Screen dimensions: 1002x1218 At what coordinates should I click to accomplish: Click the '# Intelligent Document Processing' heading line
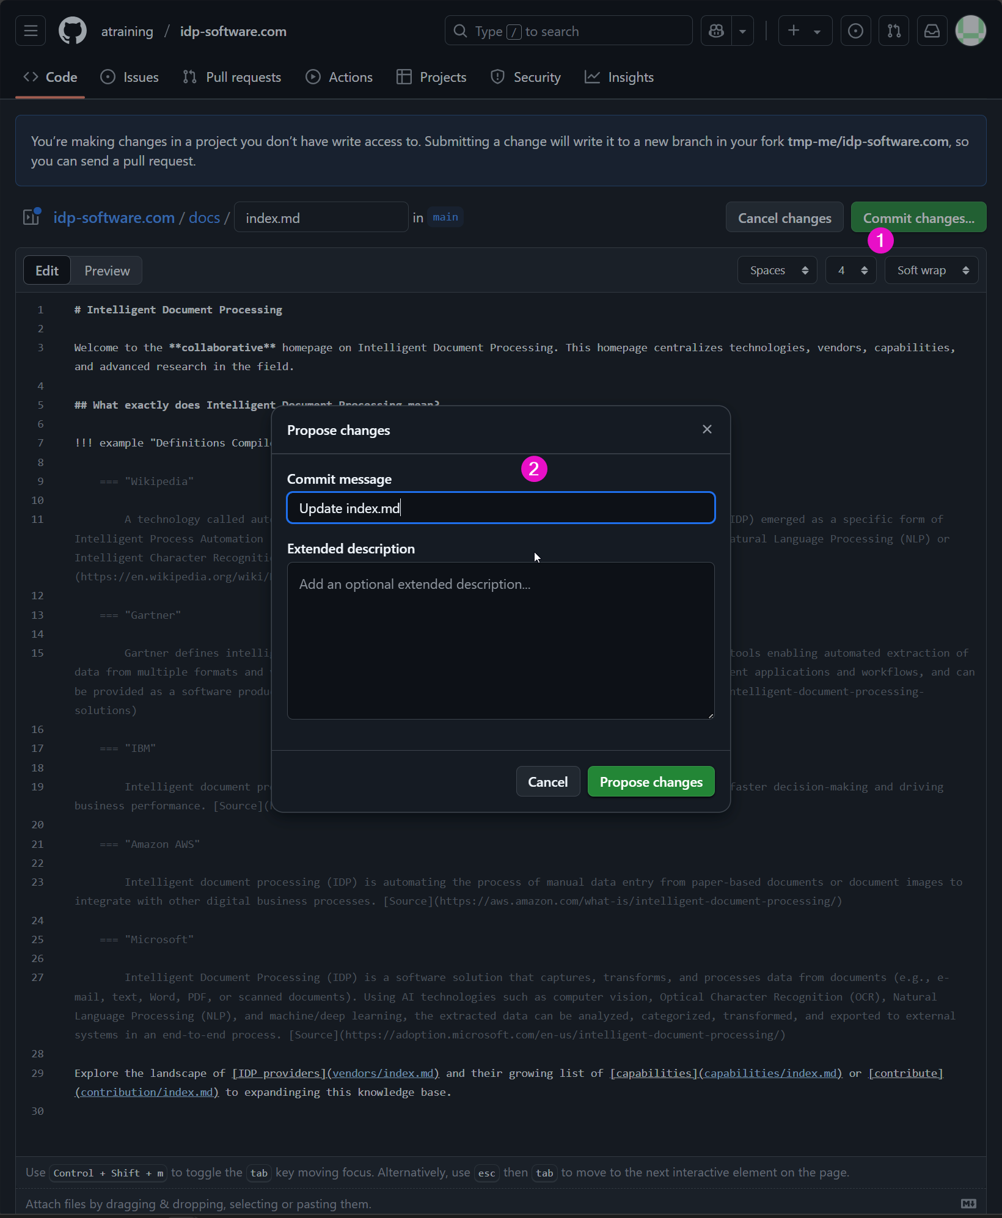[x=178, y=310]
